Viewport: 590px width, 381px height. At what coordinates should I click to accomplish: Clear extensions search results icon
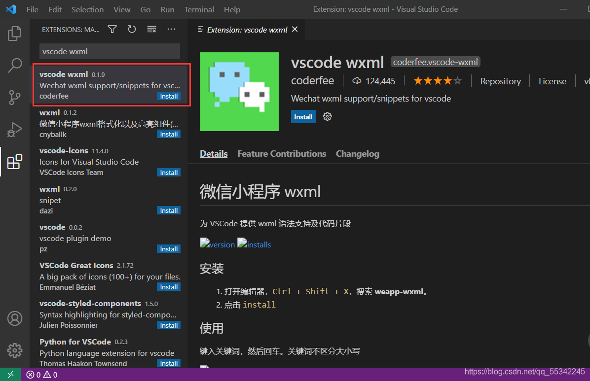tap(151, 30)
